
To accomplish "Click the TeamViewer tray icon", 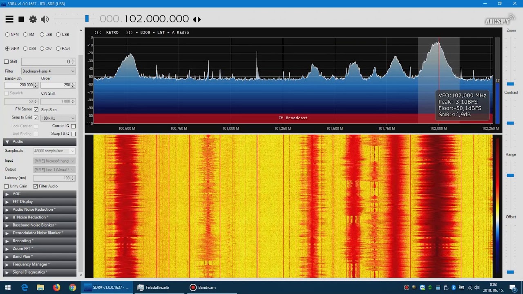I will pos(422,287).
